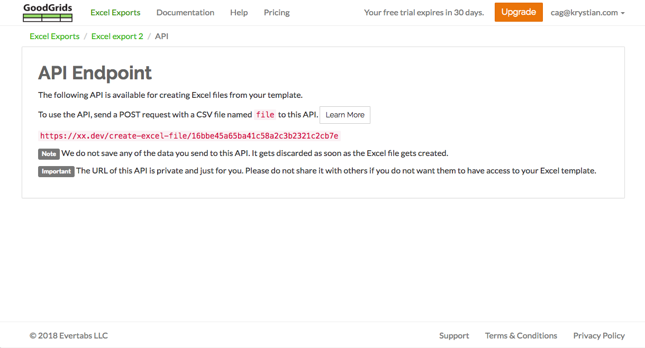Open the Terms & Conditions link
Viewport: 645px width, 348px height.
point(521,336)
